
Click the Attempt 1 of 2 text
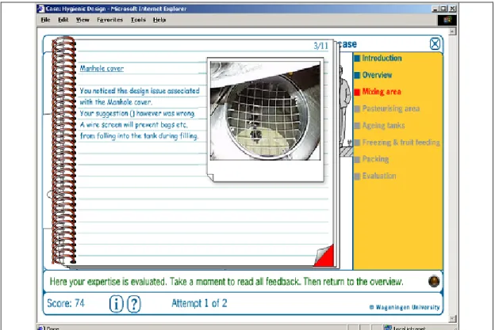tap(199, 303)
